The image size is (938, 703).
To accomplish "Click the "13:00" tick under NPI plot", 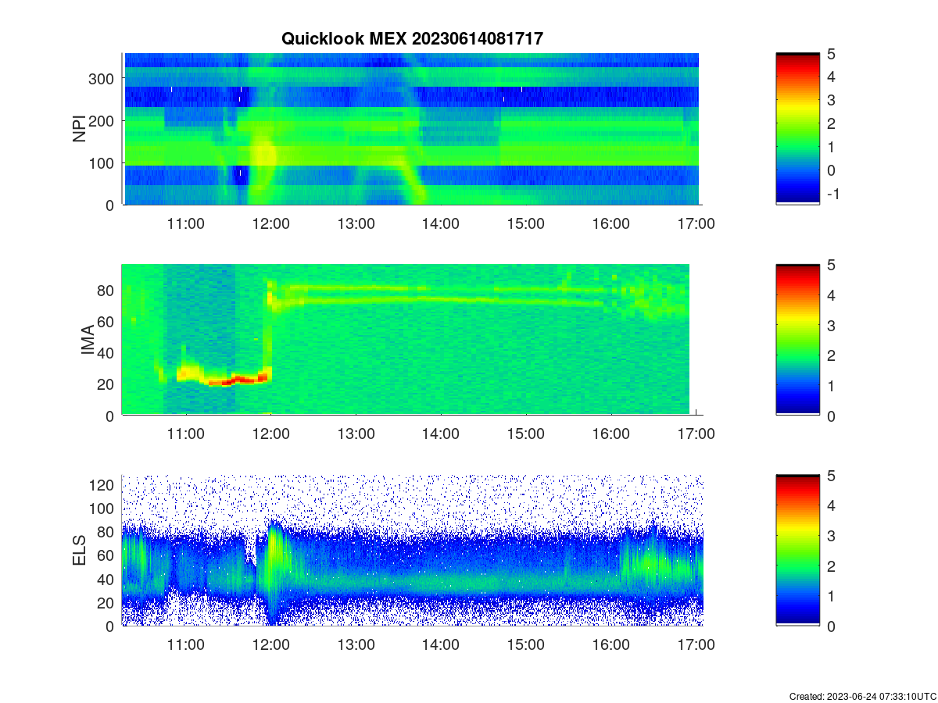I will tap(356, 223).
